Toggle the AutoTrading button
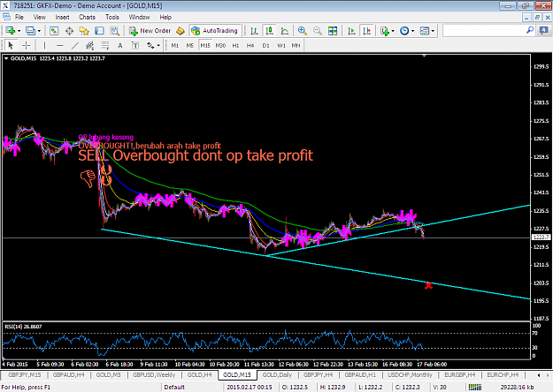The width and height of the screenshot is (553, 392). tap(215, 31)
